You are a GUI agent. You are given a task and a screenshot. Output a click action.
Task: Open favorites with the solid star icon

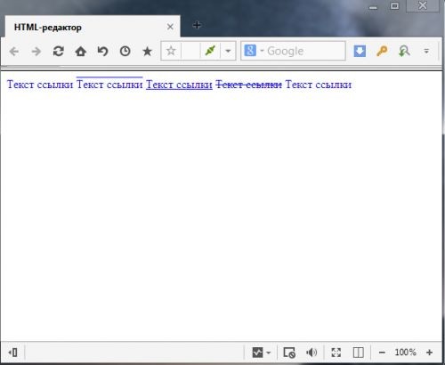[x=147, y=52]
